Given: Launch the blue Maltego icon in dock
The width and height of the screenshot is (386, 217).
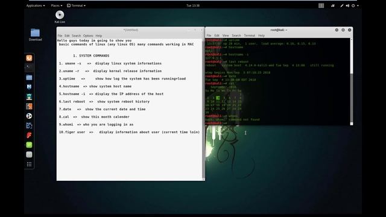Looking at the screenshot, I should 29,125.
